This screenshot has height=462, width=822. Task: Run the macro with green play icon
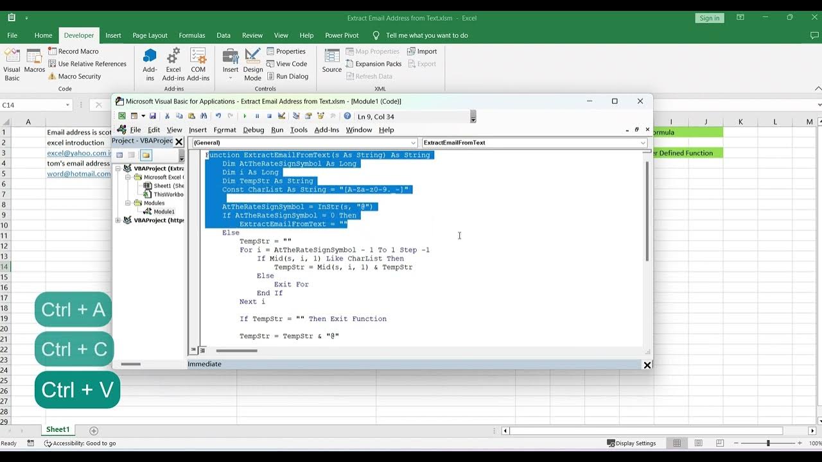[245, 116]
